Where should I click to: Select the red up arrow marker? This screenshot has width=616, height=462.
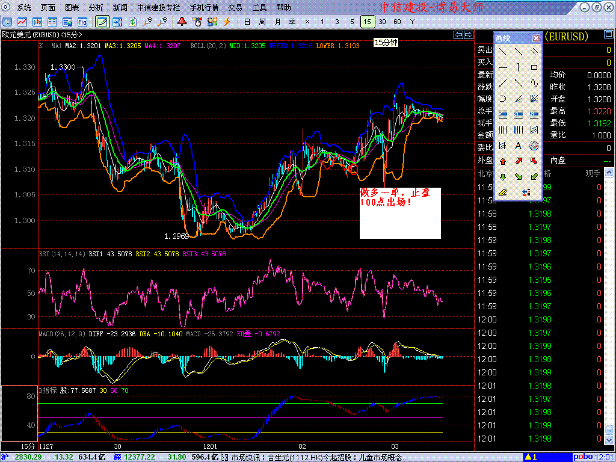503,161
